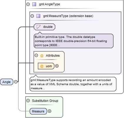Select the Measure element node
Viewport: 124px width, 118px height.
(38, 111)
